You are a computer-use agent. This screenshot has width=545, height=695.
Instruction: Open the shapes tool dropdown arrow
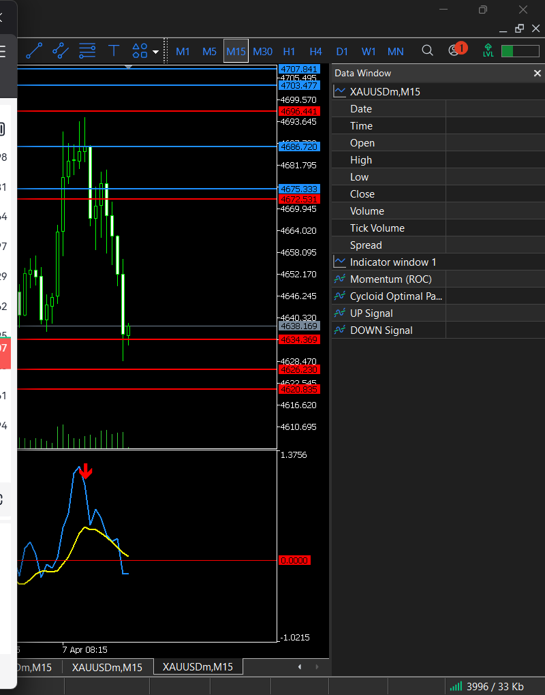pyautogui.click(x=156, y=51)
